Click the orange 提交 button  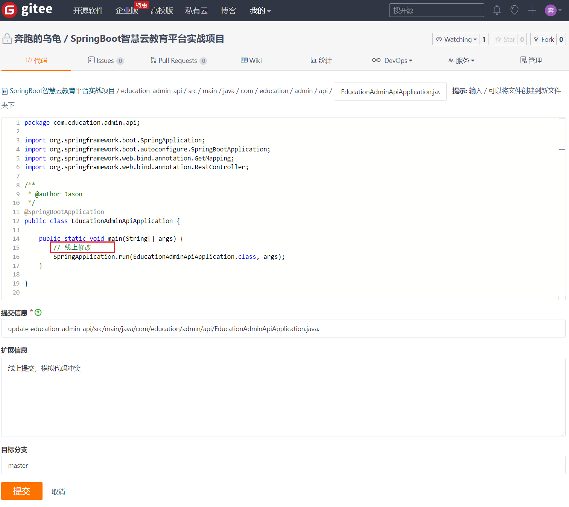pos(22,491)
